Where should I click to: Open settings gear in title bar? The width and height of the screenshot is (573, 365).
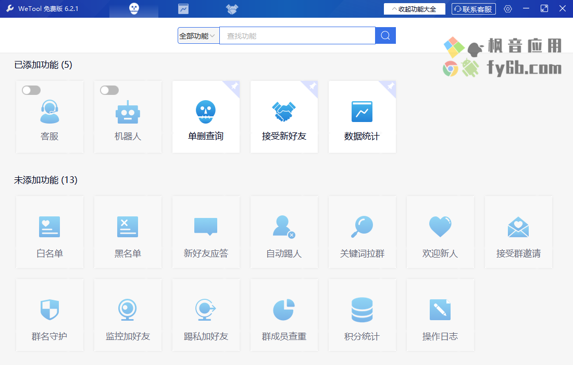click(x=508, y=9)
